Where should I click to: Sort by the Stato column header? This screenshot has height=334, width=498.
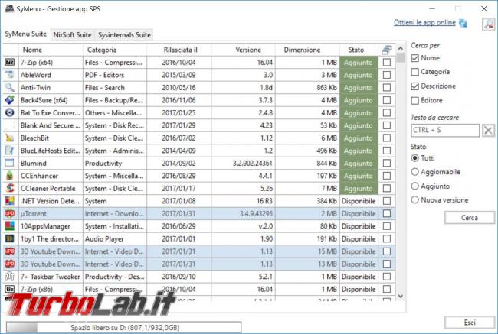point(359,50)
